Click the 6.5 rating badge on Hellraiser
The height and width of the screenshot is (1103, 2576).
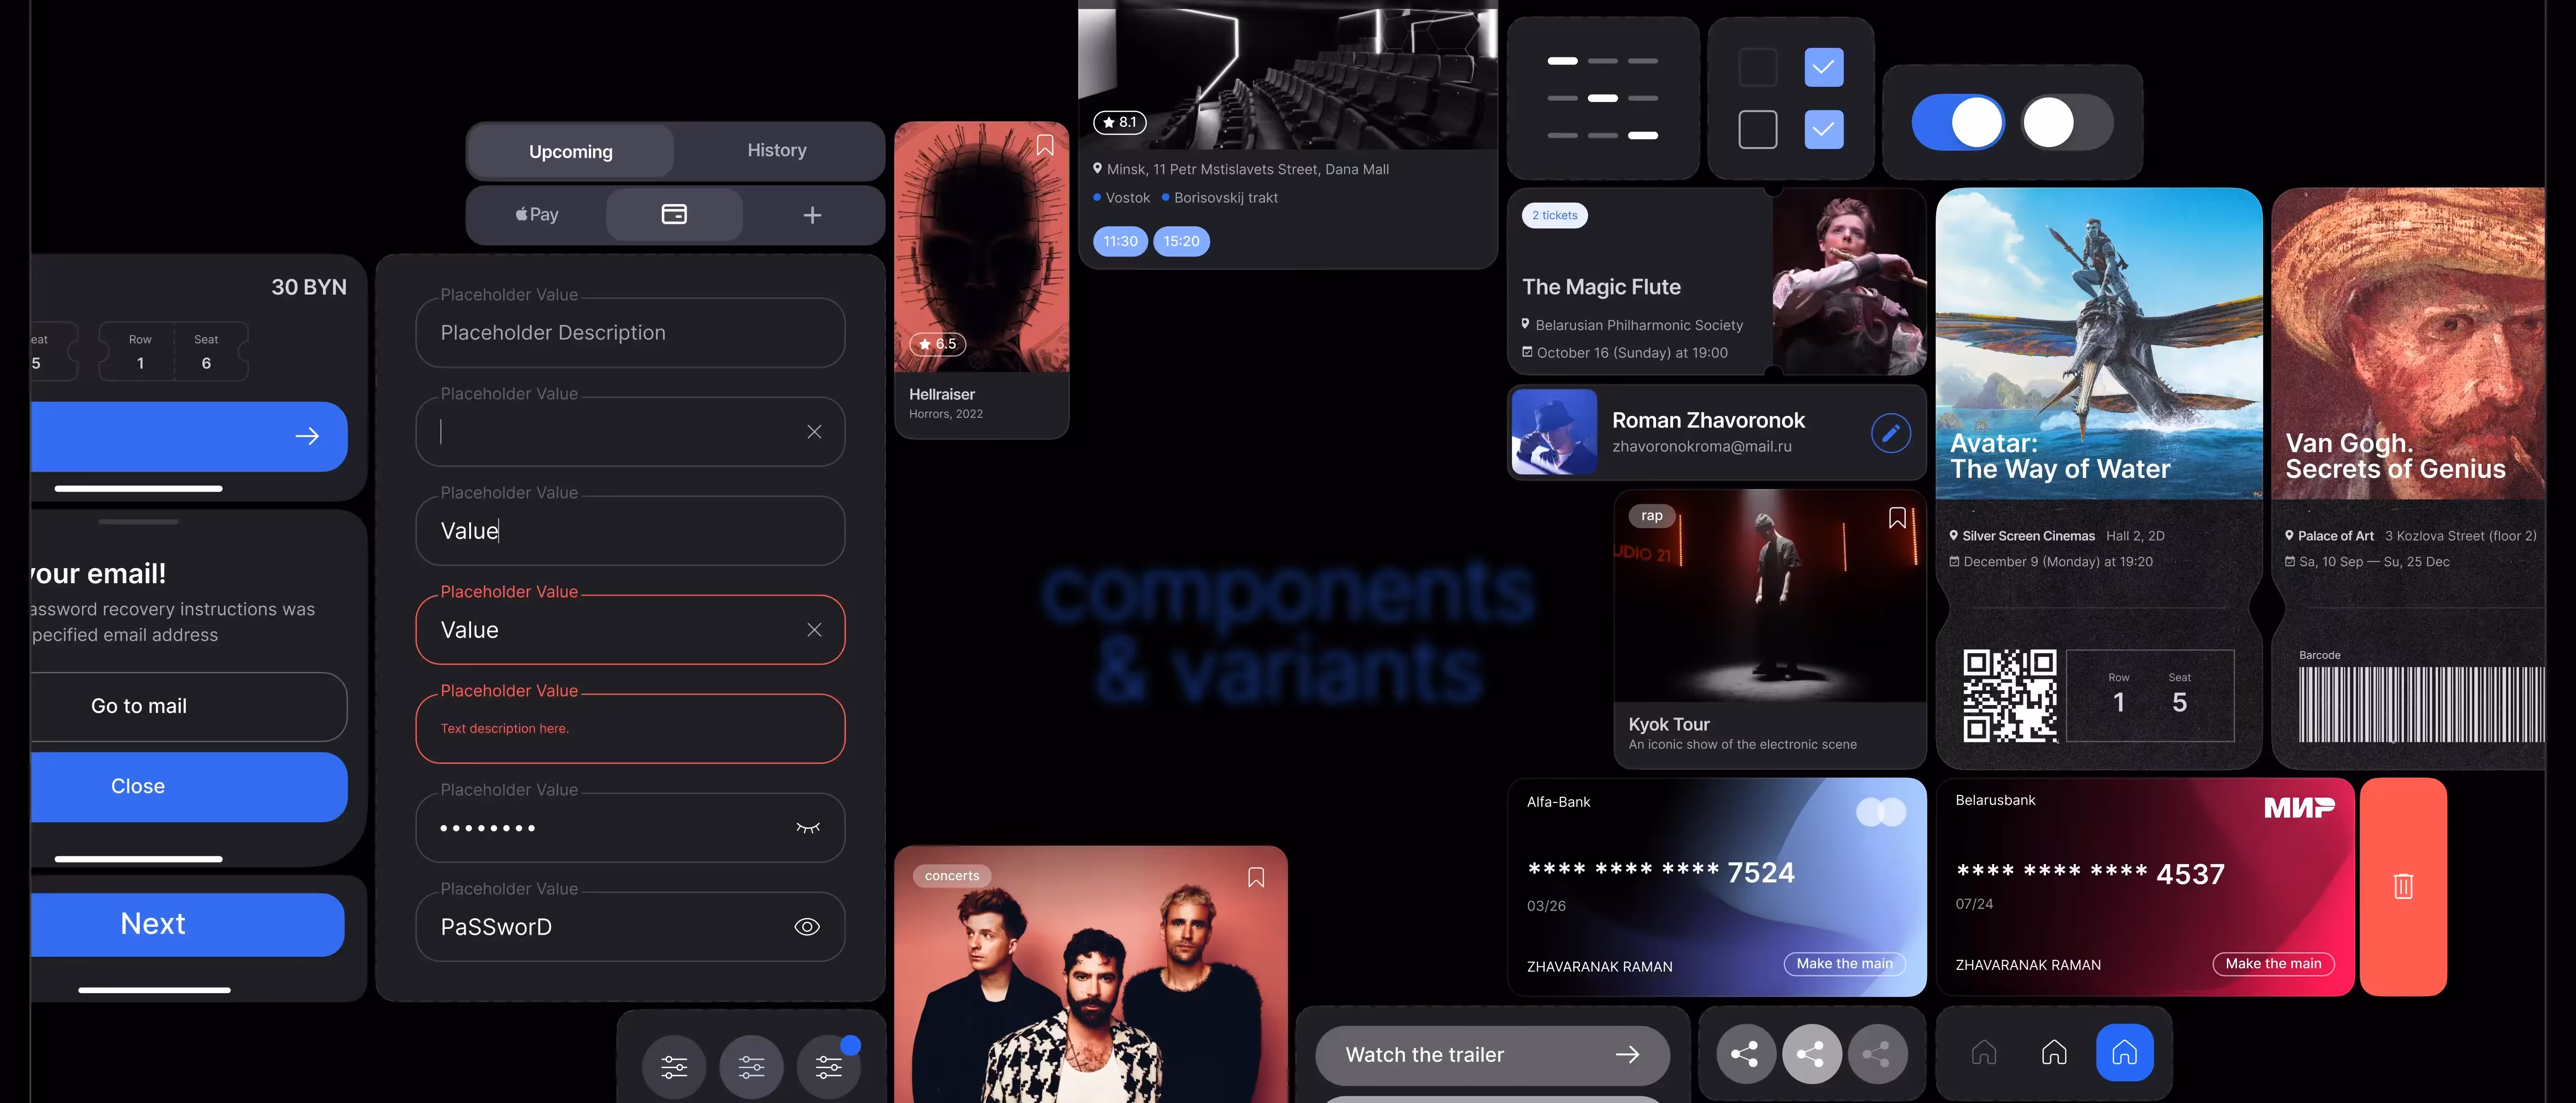pos(937,344)
